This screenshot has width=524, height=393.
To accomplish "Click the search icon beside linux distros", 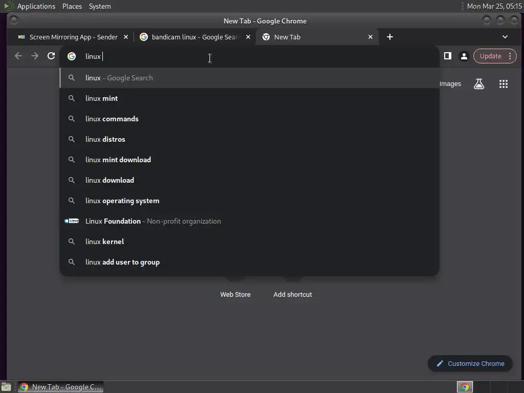I will pyautogui.click(x=72, y=139).
